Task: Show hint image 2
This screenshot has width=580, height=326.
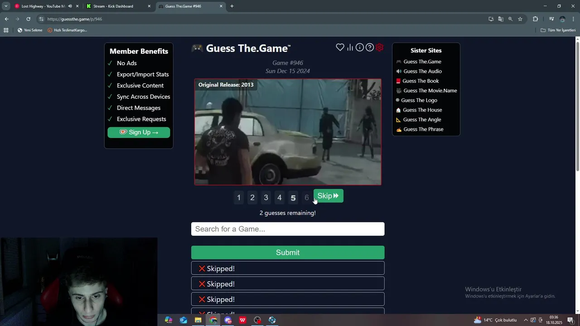Action: (x=252, y=197)
